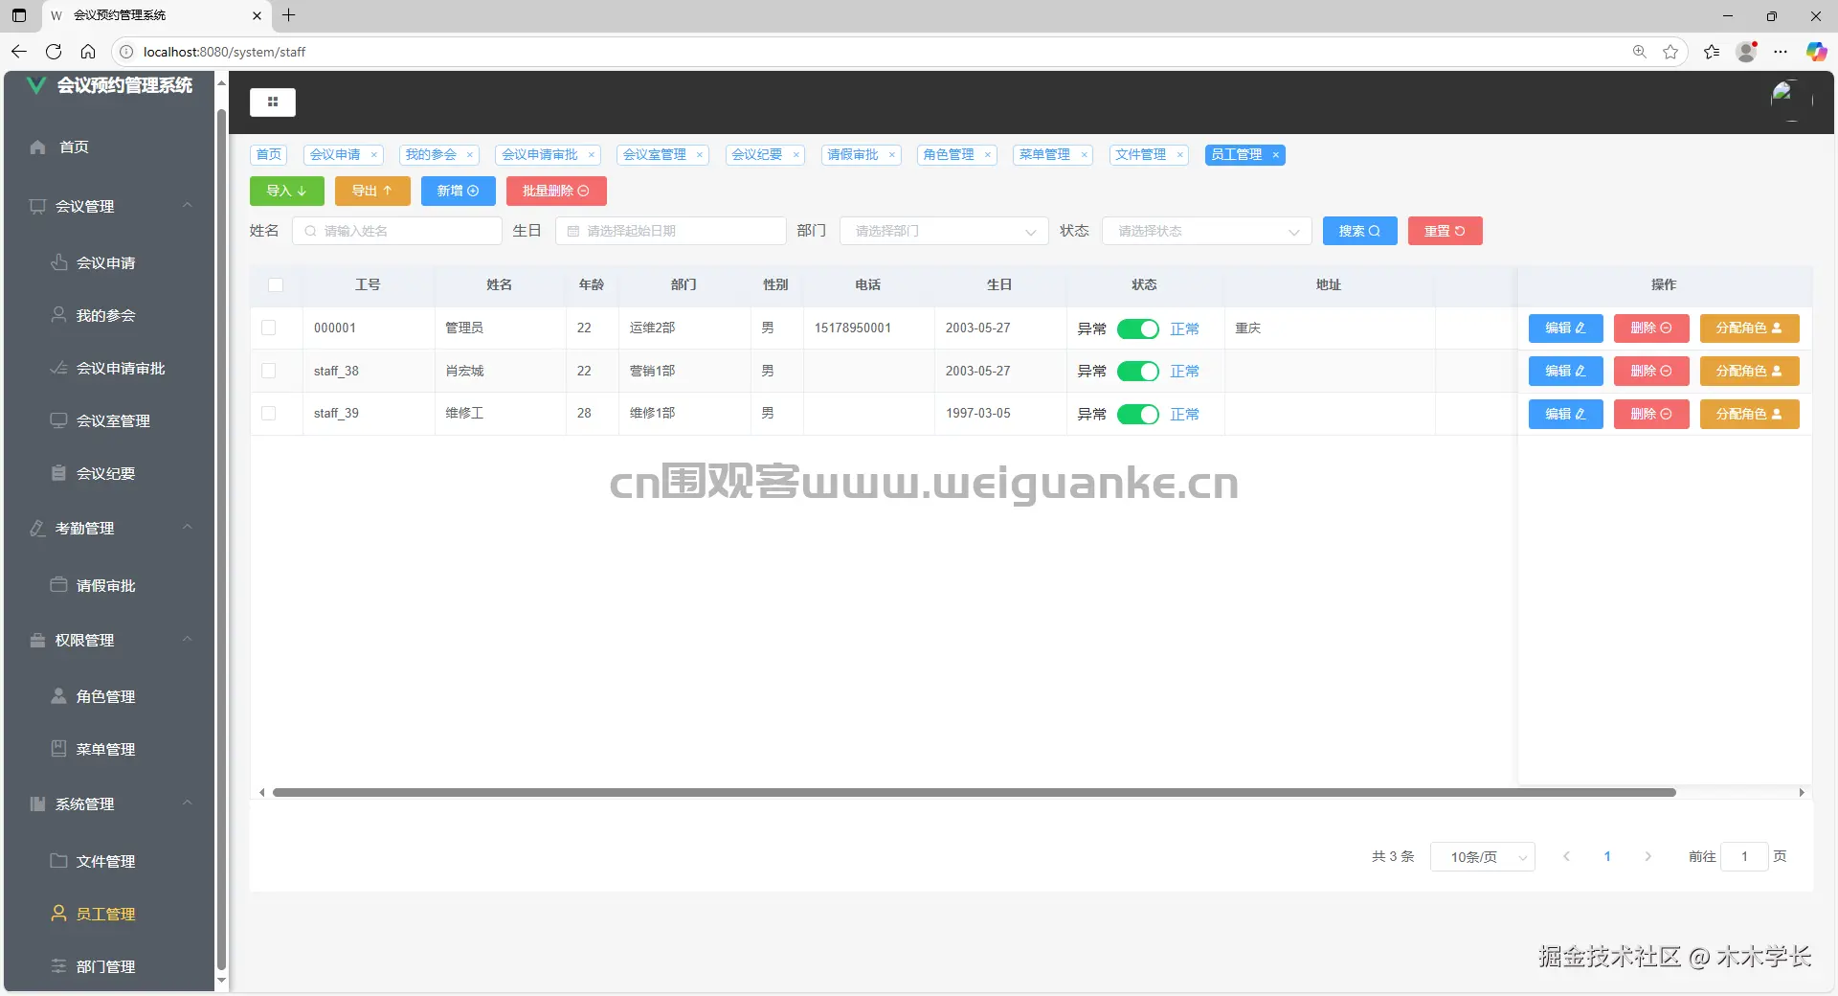The width and height of the screenshot is (1838, 996).
Task: Open the browser home page
Action: [88, 52]
